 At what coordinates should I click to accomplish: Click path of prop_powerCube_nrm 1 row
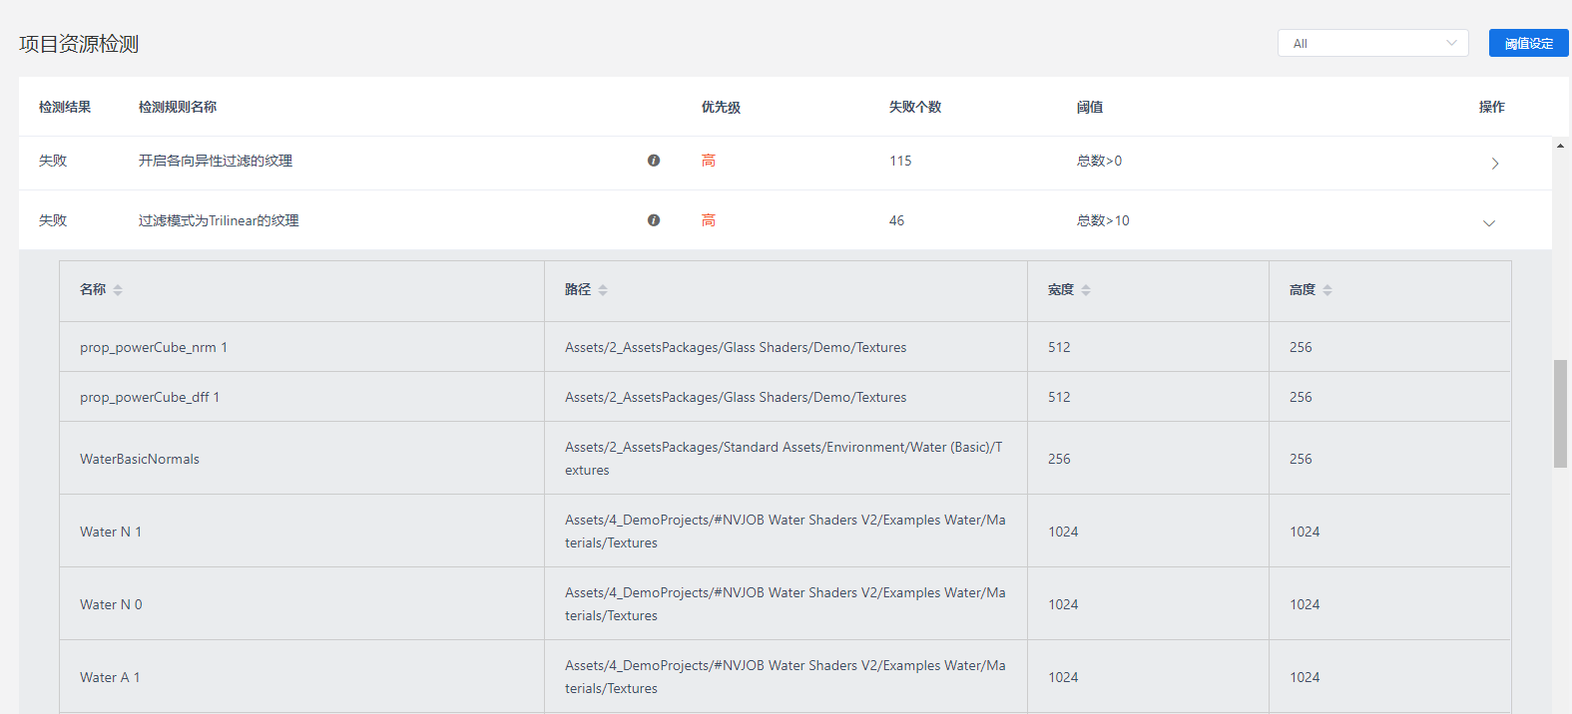[736, 347]
